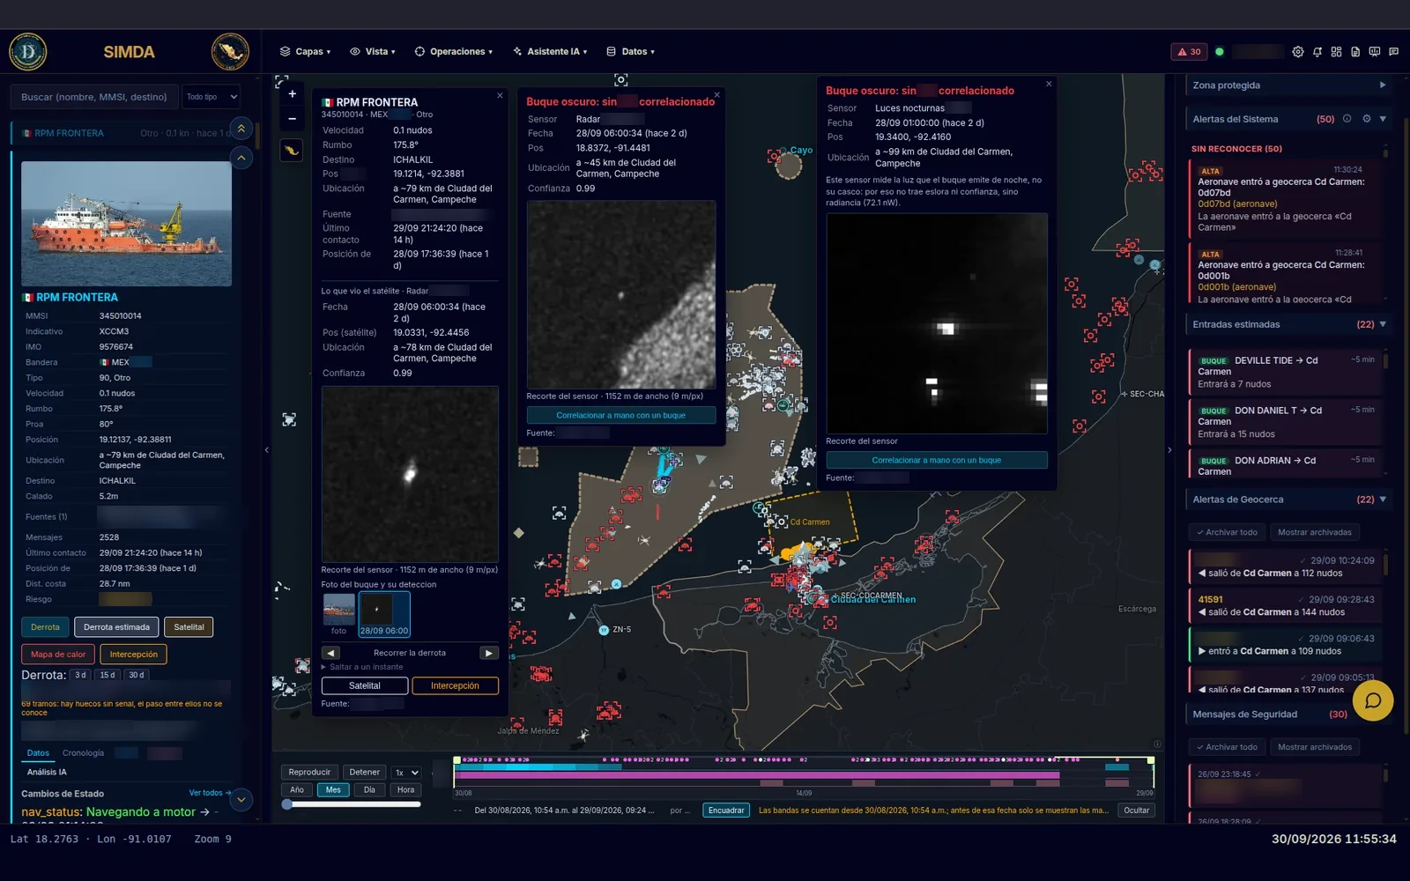Image resolution: width=1410 pixels, height=881 pixels.
Task: Open the settings gear in top bar
Action: [x=1298, y=52]
